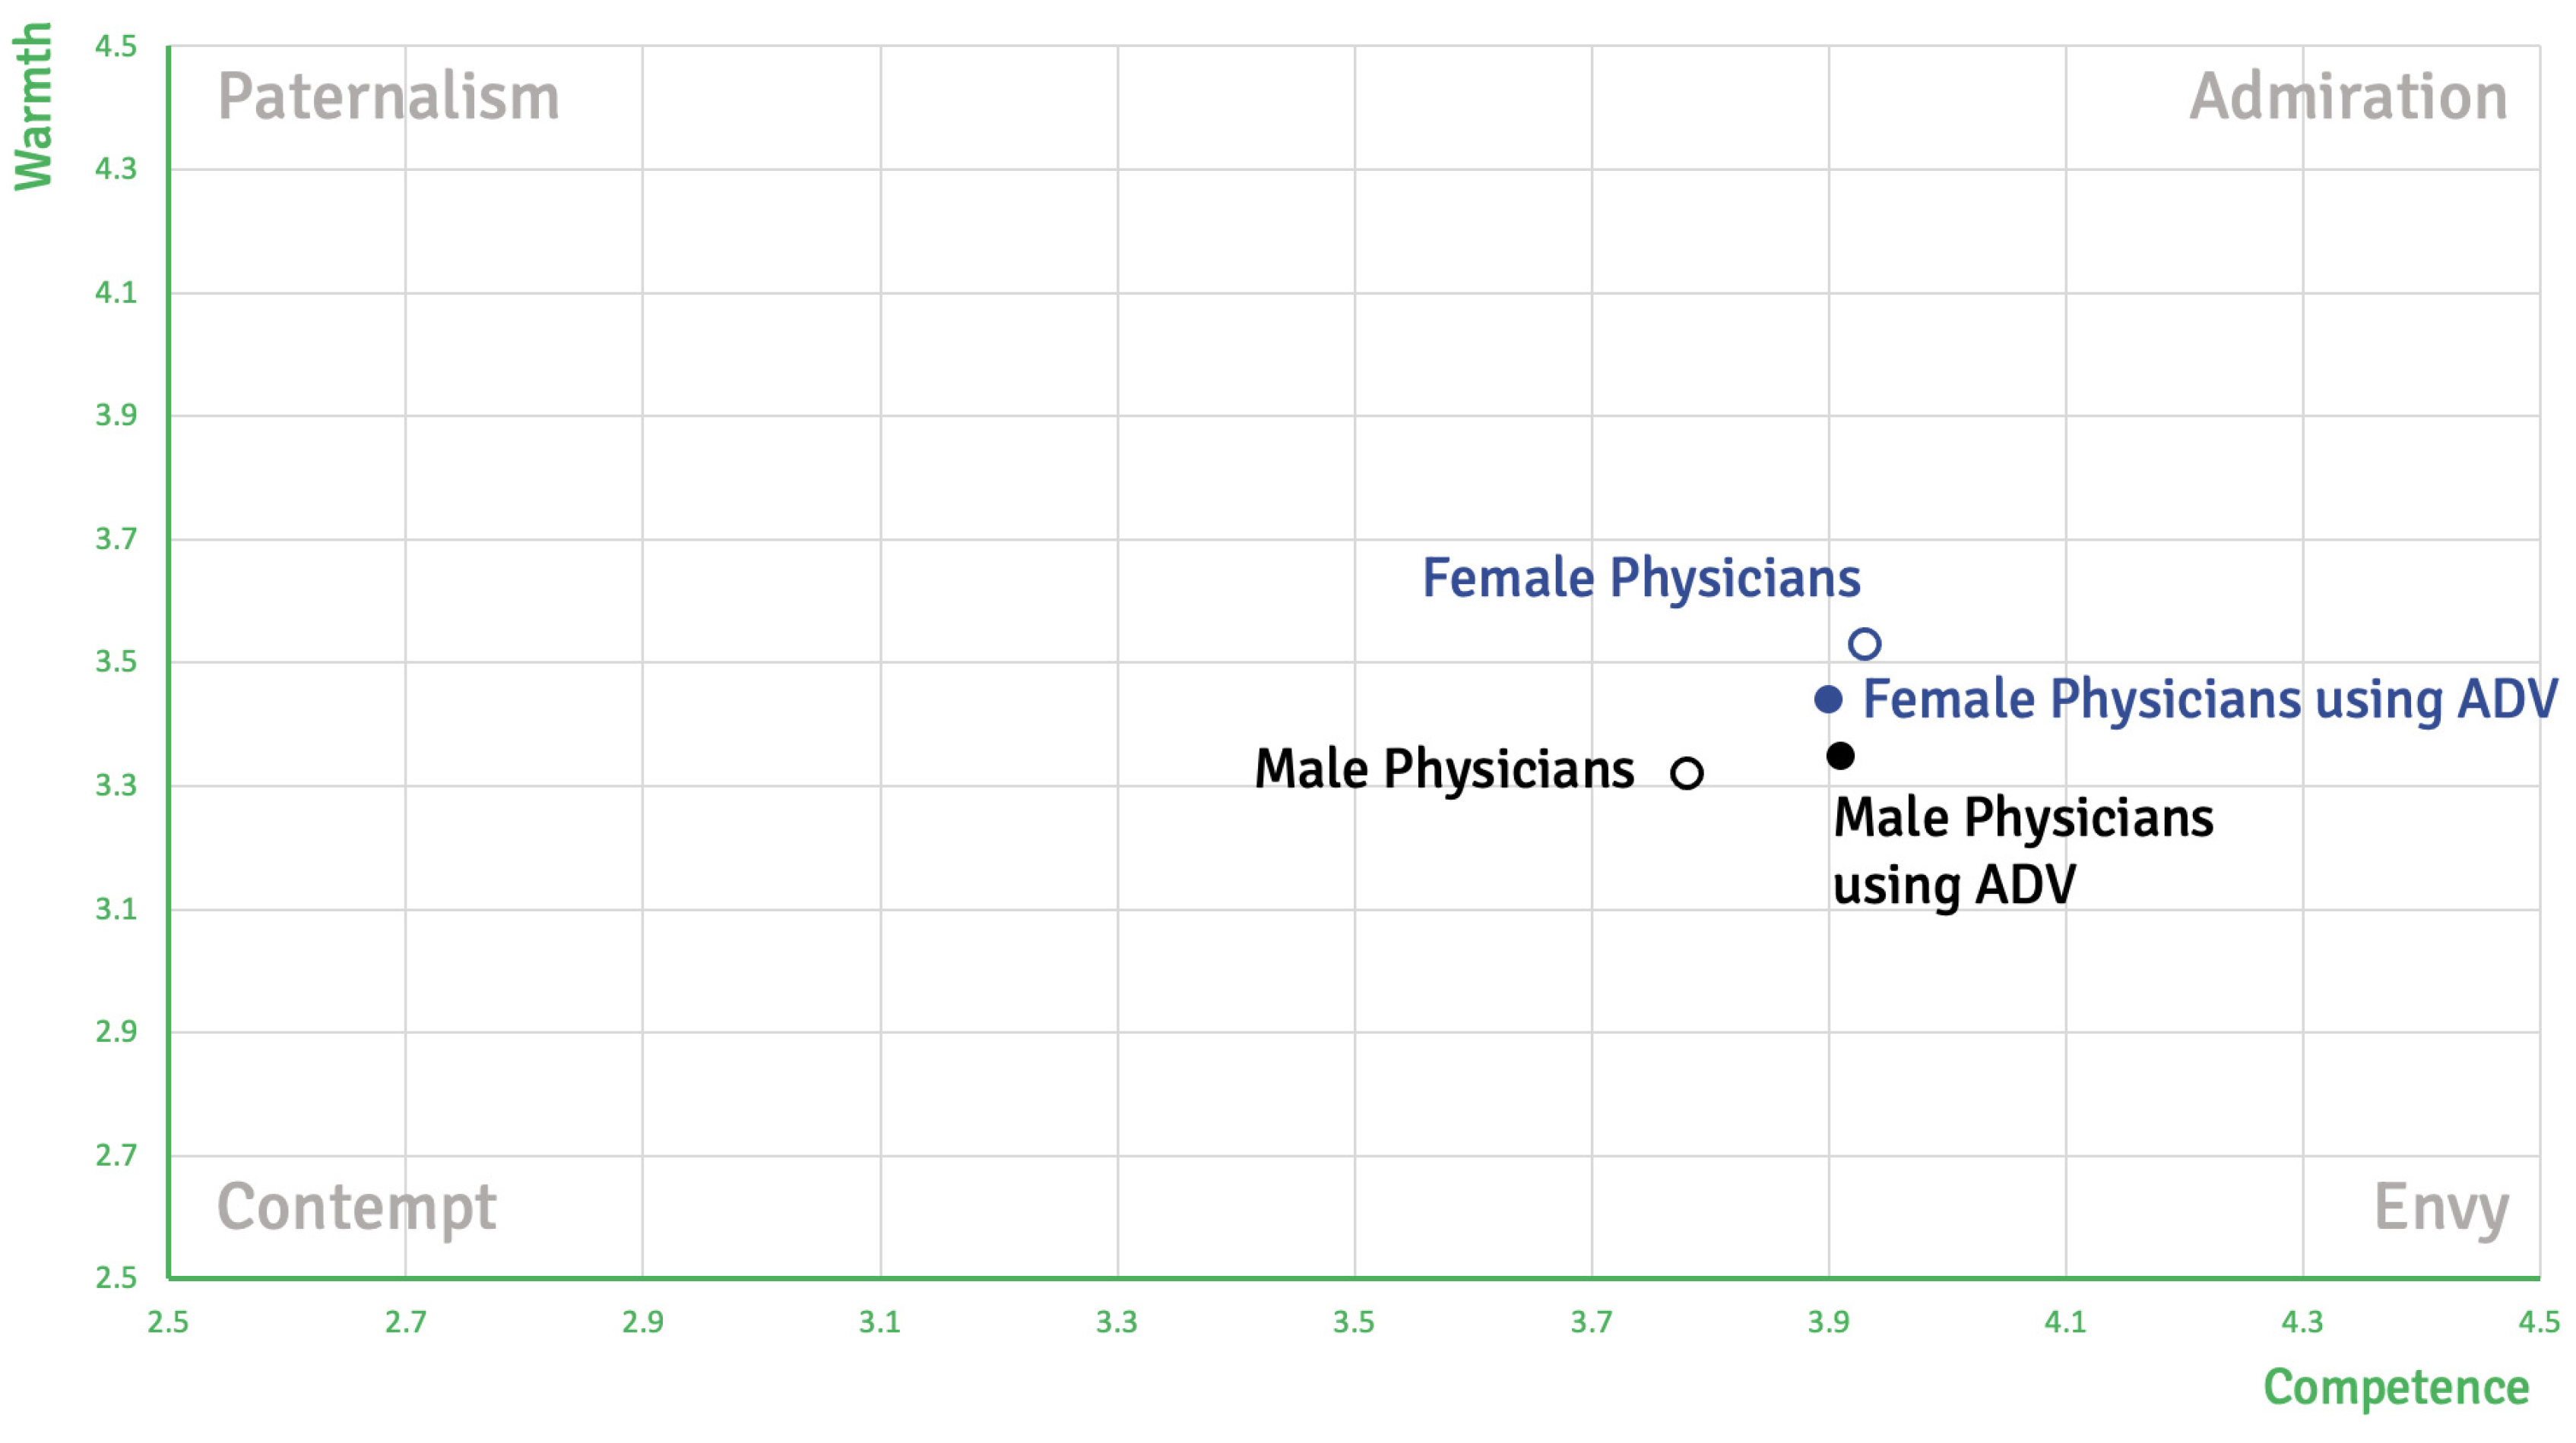The height and width of the screenshot is (1443, 2576).
Task: Click the 4.3 tick on the Warmth axis
Action: pyautogui.click(x=116, y=169)
